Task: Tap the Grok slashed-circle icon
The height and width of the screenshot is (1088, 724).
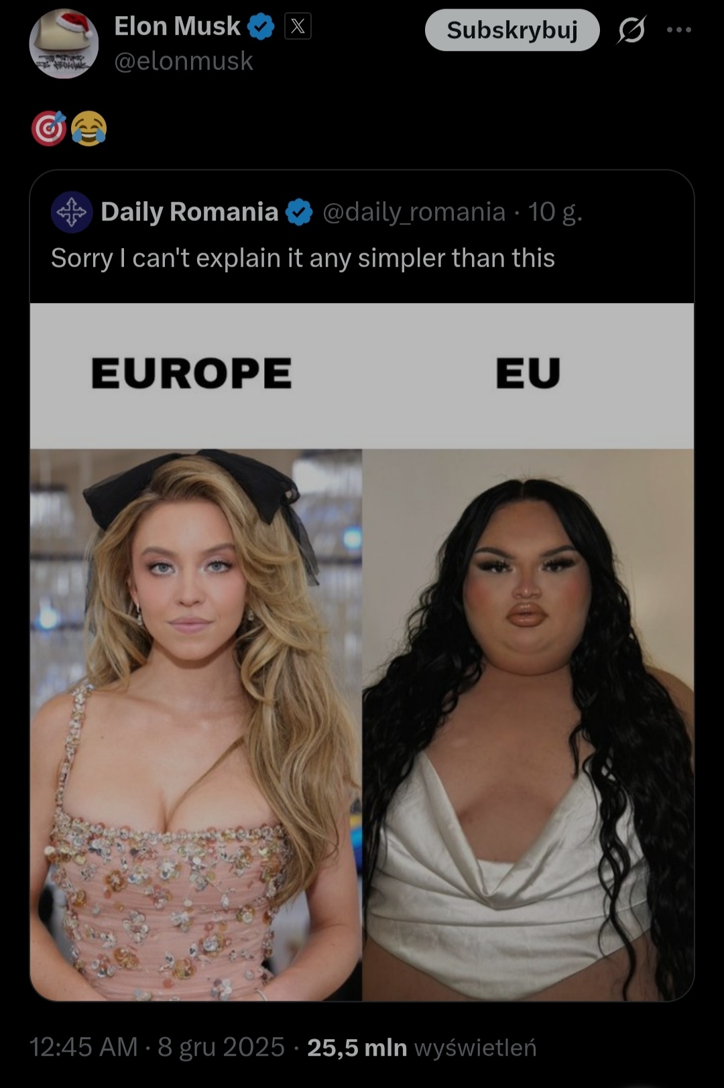Action: pyautogui.click(x=631, y=29)
